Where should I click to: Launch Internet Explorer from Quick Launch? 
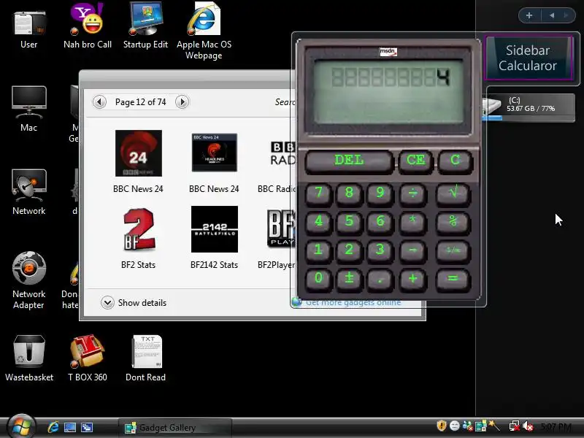coord(53,427)
